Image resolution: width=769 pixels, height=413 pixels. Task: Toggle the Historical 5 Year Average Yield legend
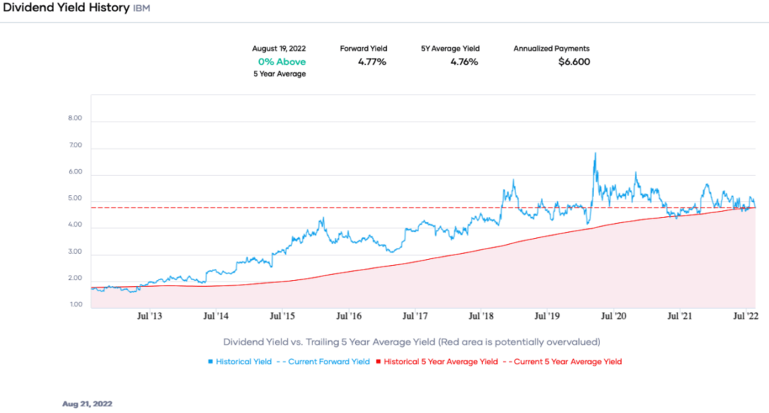pyautogui.click(x=436, y=361)
